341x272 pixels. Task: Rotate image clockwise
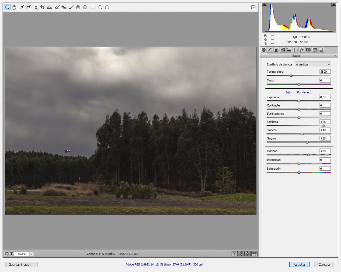click(x=107, y=7)
